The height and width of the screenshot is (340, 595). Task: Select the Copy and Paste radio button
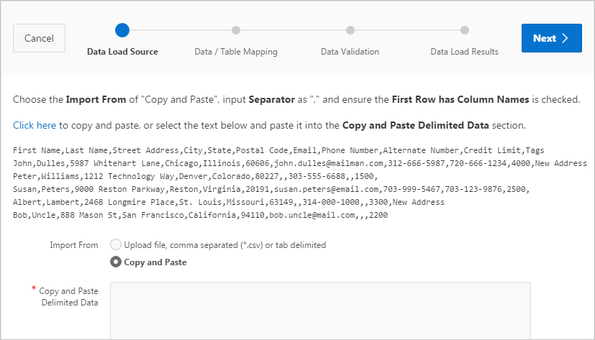115,262
